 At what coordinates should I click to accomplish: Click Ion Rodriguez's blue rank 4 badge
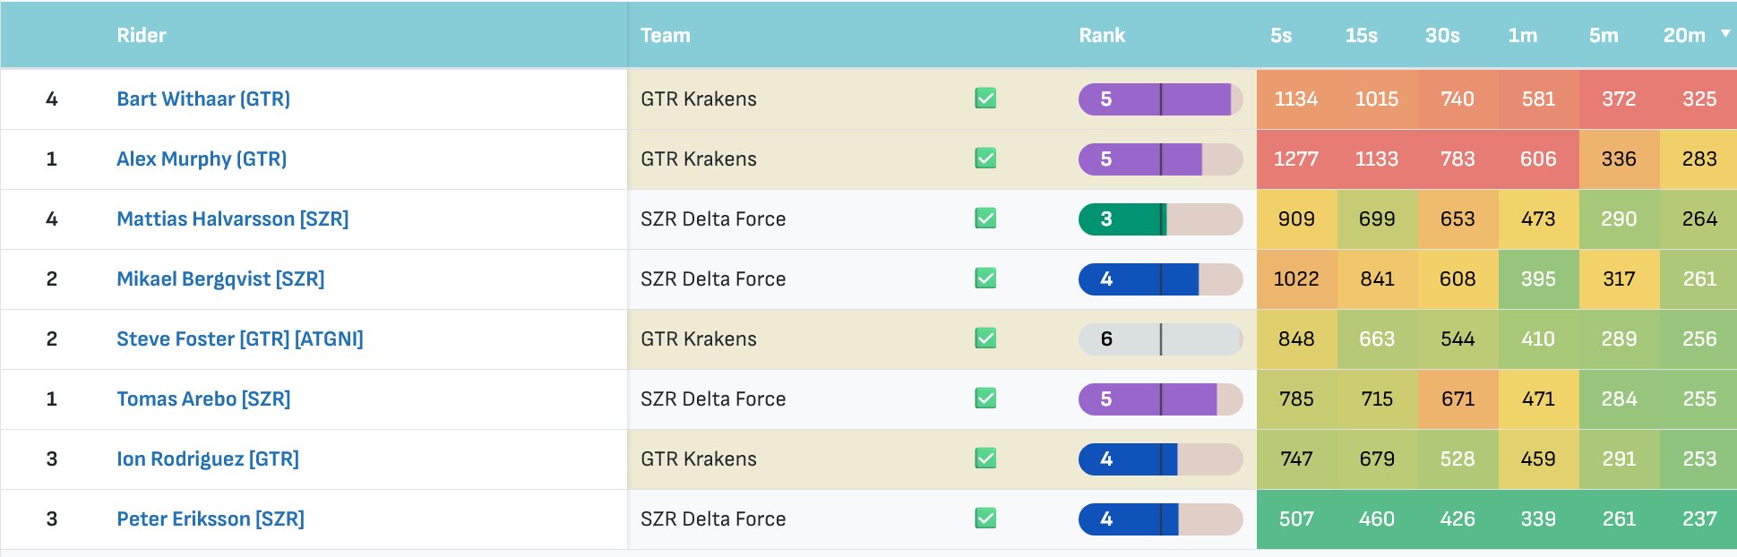(x=1160, y=458)
